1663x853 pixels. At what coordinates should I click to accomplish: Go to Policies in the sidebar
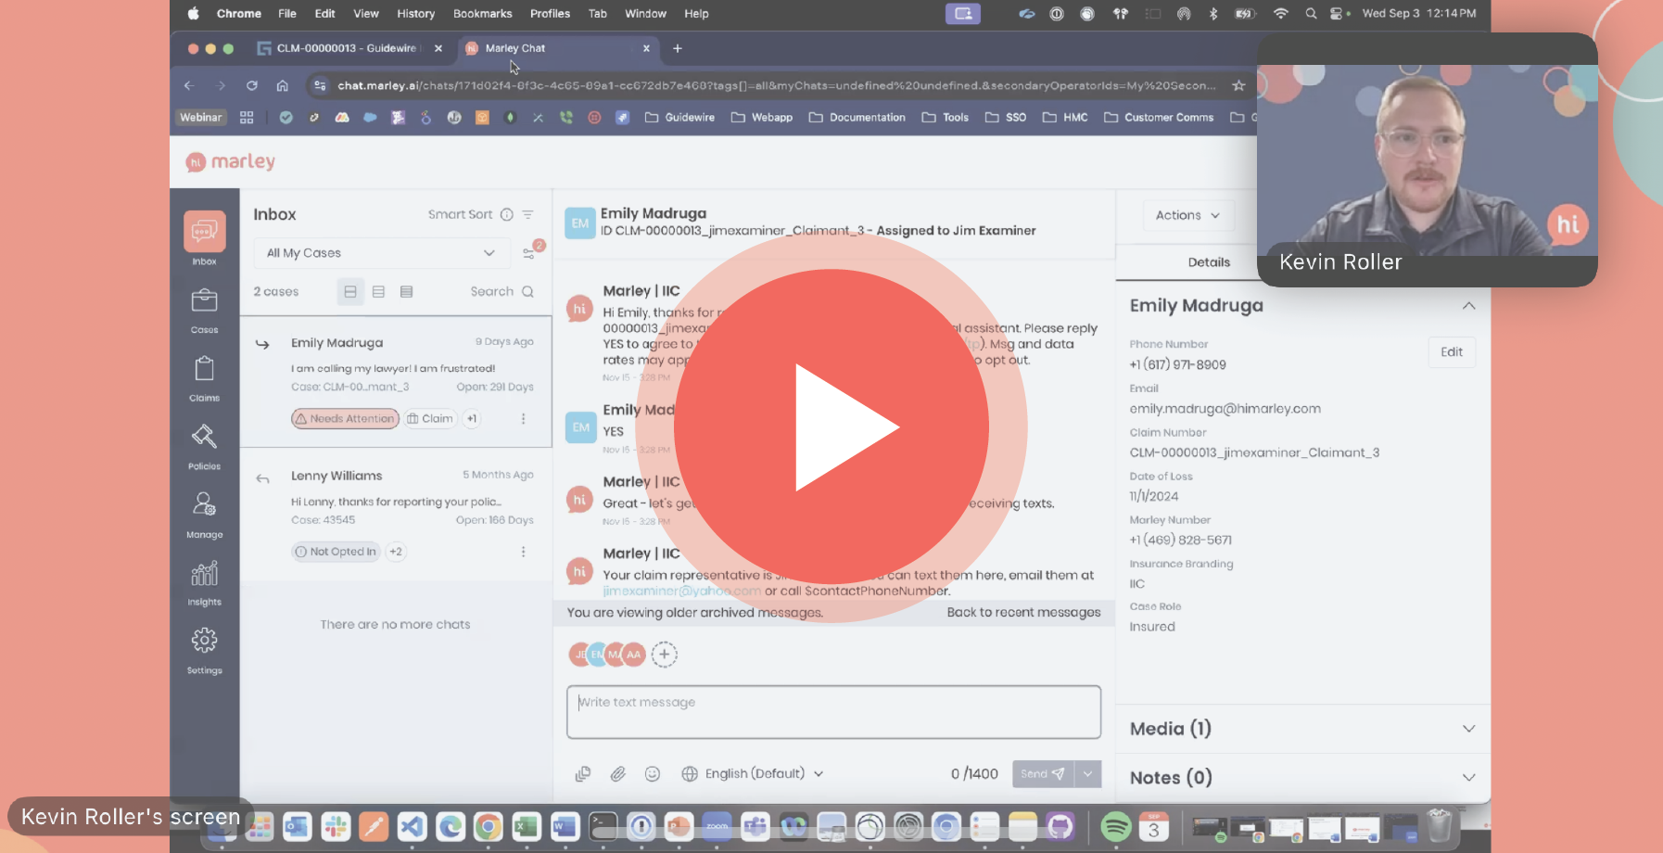(x=204, y=446)
